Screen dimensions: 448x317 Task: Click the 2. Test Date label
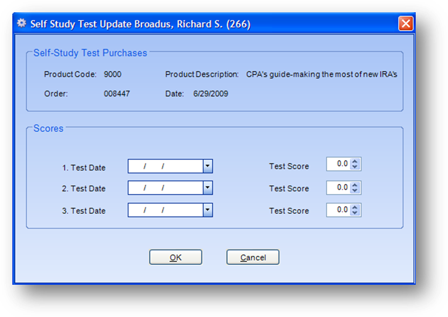(84, 189)
